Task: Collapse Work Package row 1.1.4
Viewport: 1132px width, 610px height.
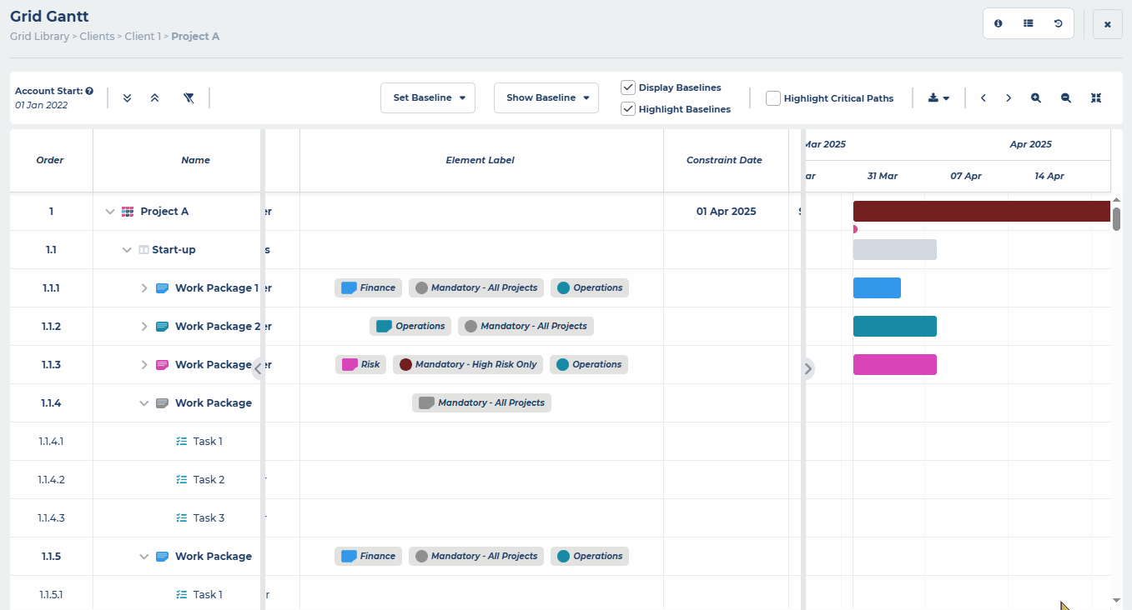Action: [x=144, y=403]
